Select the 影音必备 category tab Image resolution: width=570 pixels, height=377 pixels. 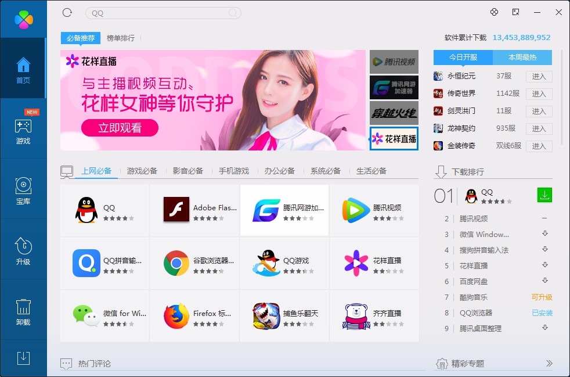(x=188, y=171)
